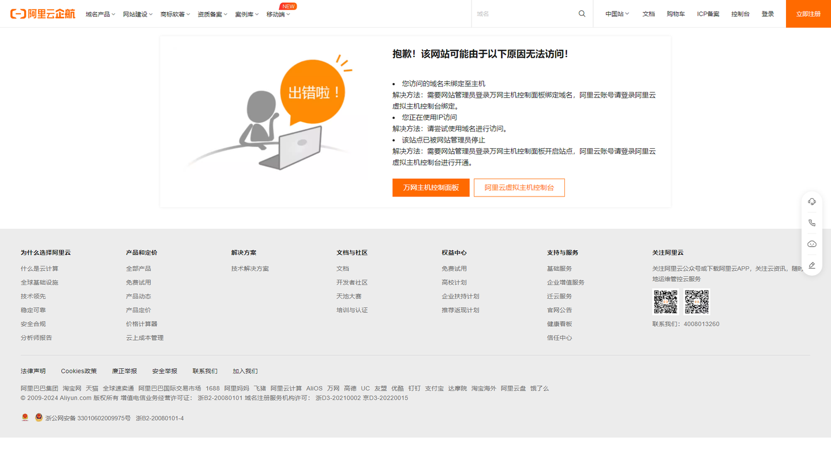Click the red police badge icon in the footer

click(25, 417)
